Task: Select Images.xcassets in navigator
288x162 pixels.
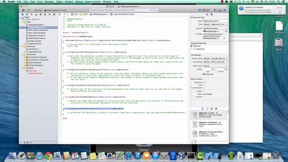Action: pyautogui.click(x=35, y=41)
